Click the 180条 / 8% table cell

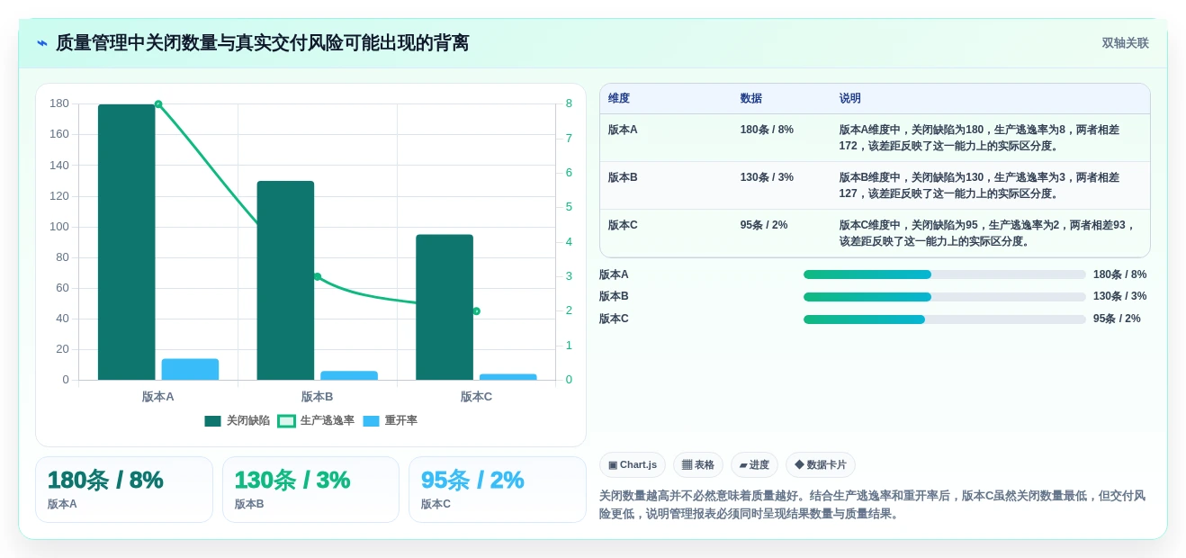[x=767, y=130]
